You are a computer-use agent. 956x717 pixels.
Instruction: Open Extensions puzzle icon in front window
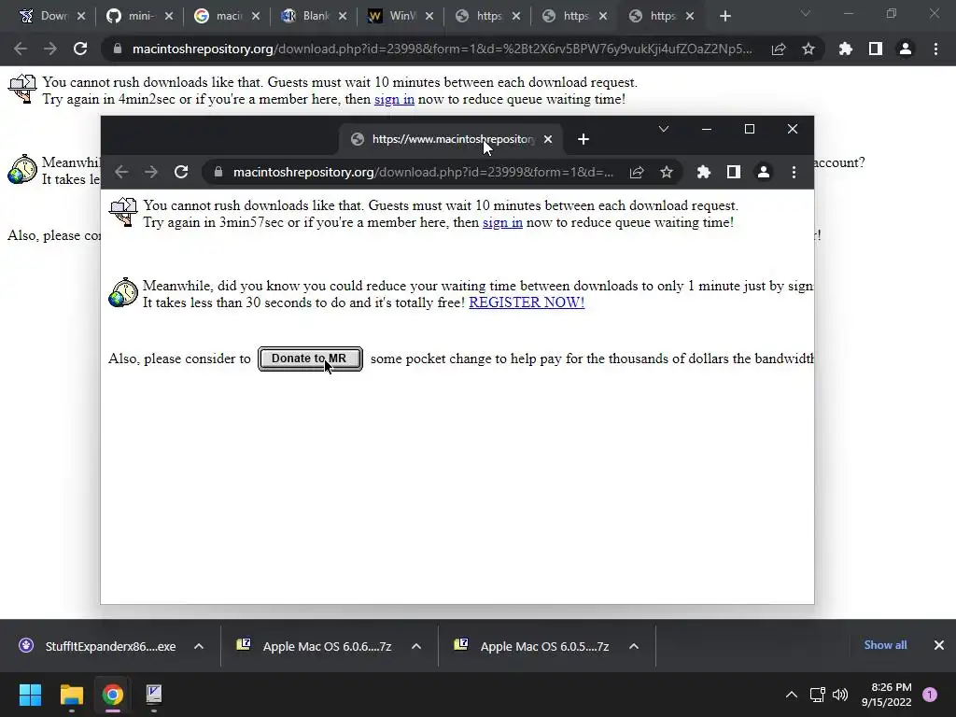click(704, 172)
